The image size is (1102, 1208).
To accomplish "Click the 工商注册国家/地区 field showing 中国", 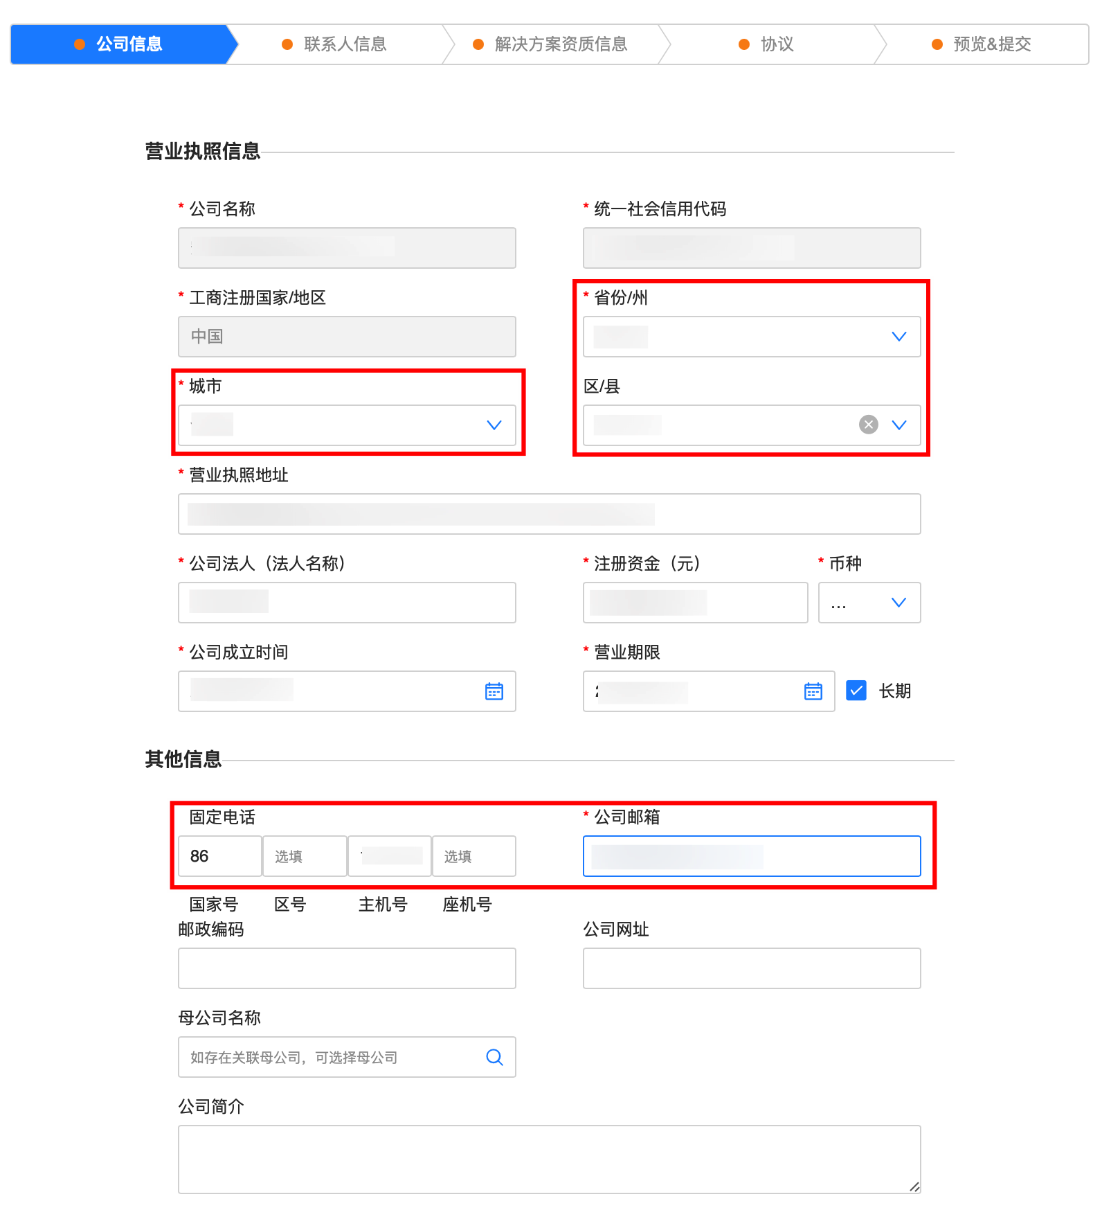I will [x=347, y=337].
